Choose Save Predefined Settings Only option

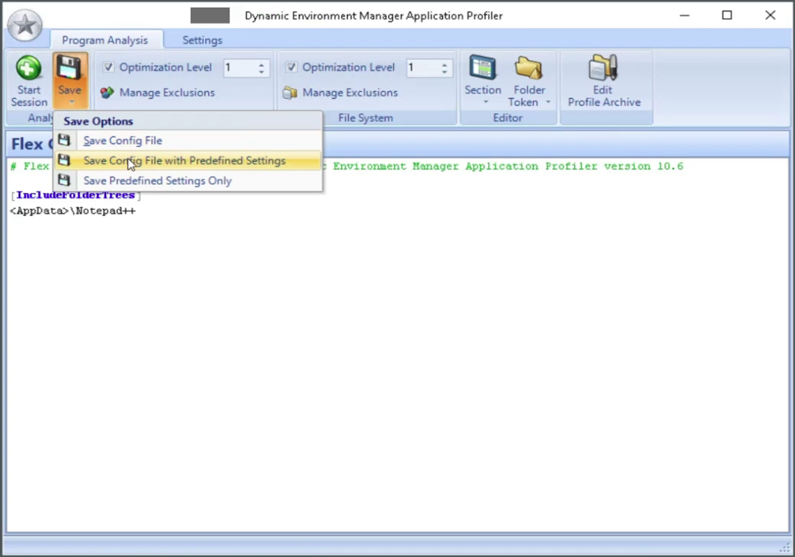pos(158,181)
